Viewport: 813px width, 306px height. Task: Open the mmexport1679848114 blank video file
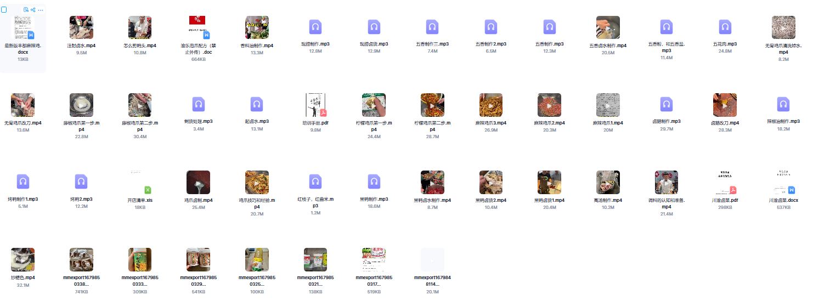tap(432, 259)
